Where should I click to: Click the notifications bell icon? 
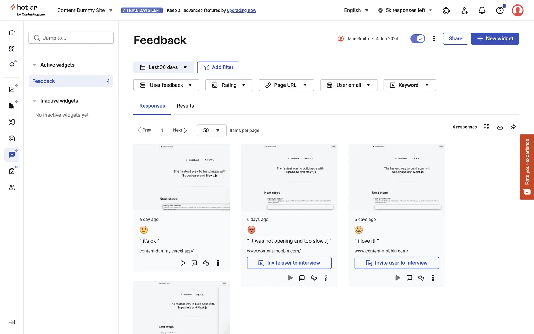(482, 10)
